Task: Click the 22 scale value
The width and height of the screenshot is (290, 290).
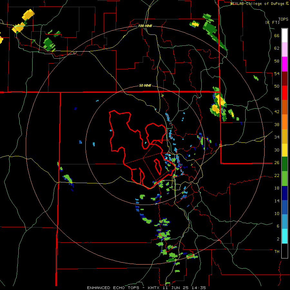Action: (277, 176)
